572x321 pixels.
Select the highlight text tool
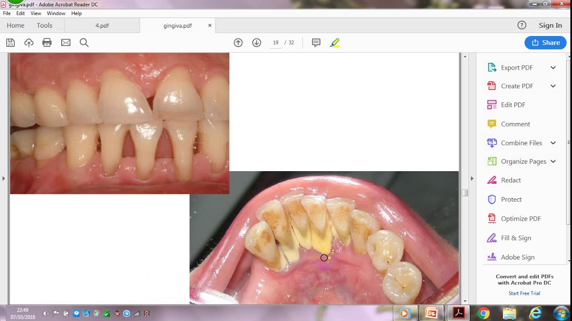(x=335, y=43)
